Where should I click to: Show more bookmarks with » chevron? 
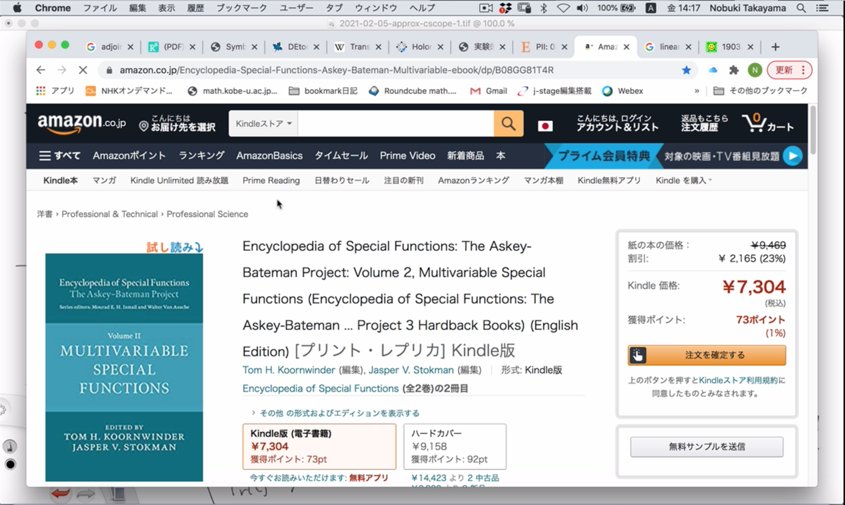point(697,91)
